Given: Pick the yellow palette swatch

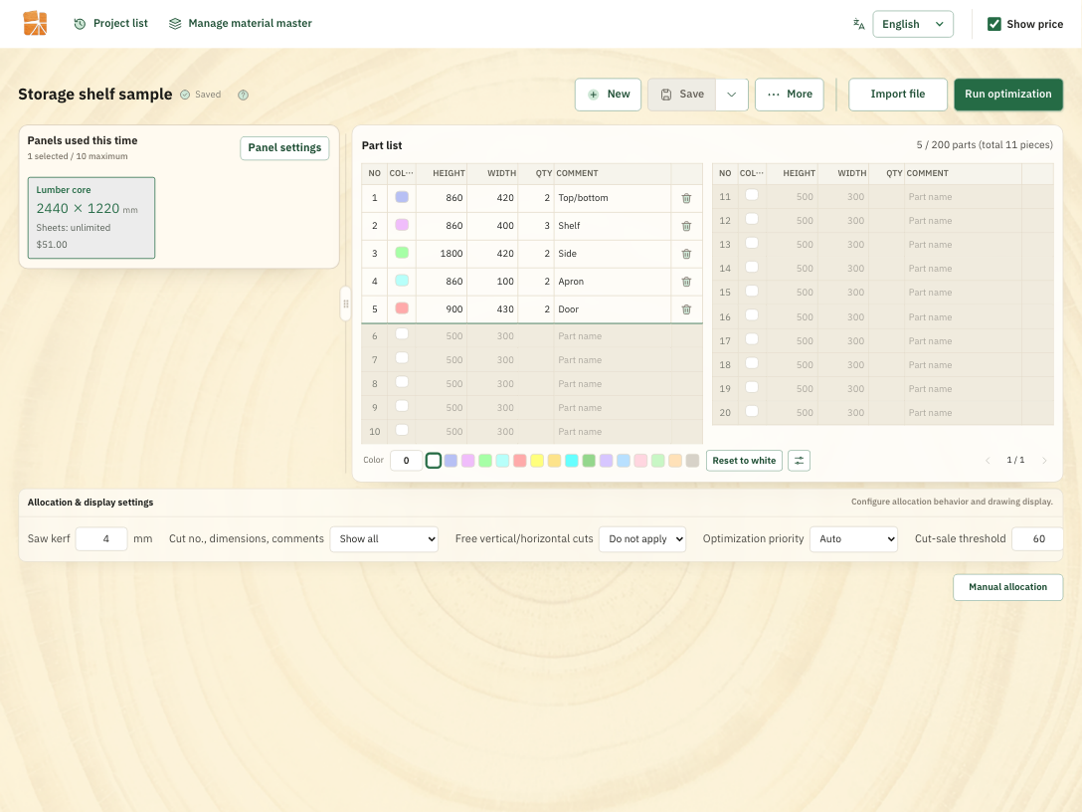Looking at the screenshot, I should click(537, 461).
